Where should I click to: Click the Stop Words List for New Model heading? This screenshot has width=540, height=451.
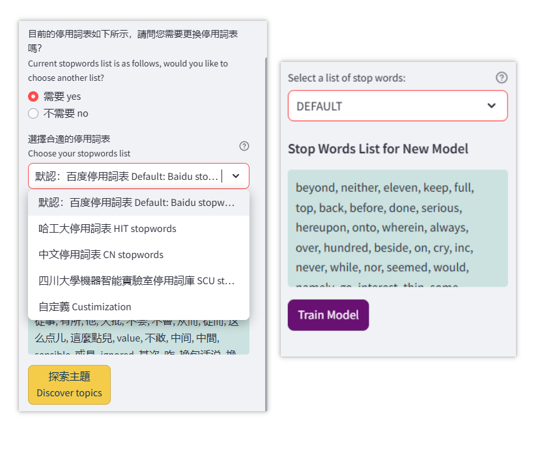pyautogui.click(x=378, y=149)
